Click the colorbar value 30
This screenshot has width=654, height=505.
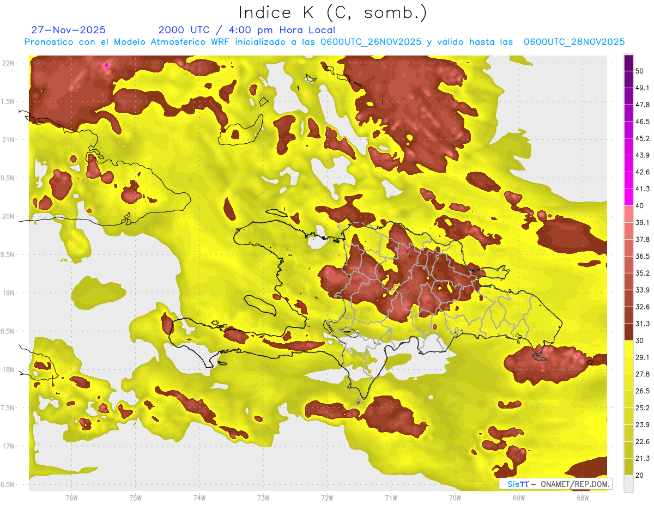point(640,340)
